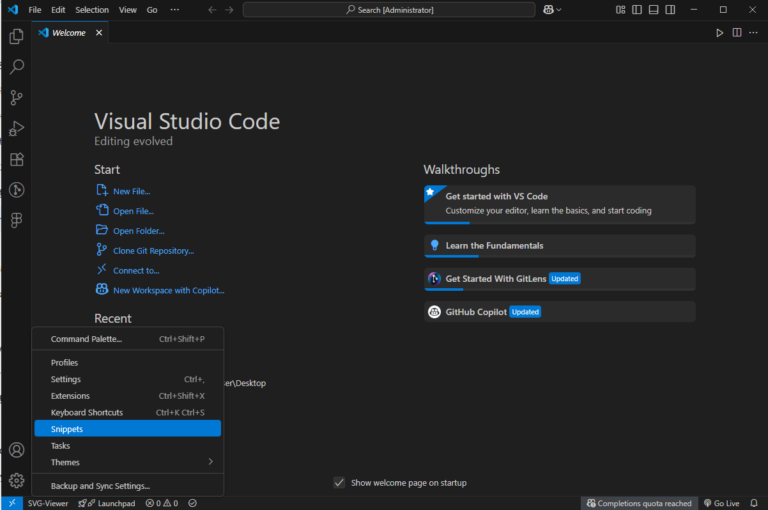Open the Go menu

point(152,10)
